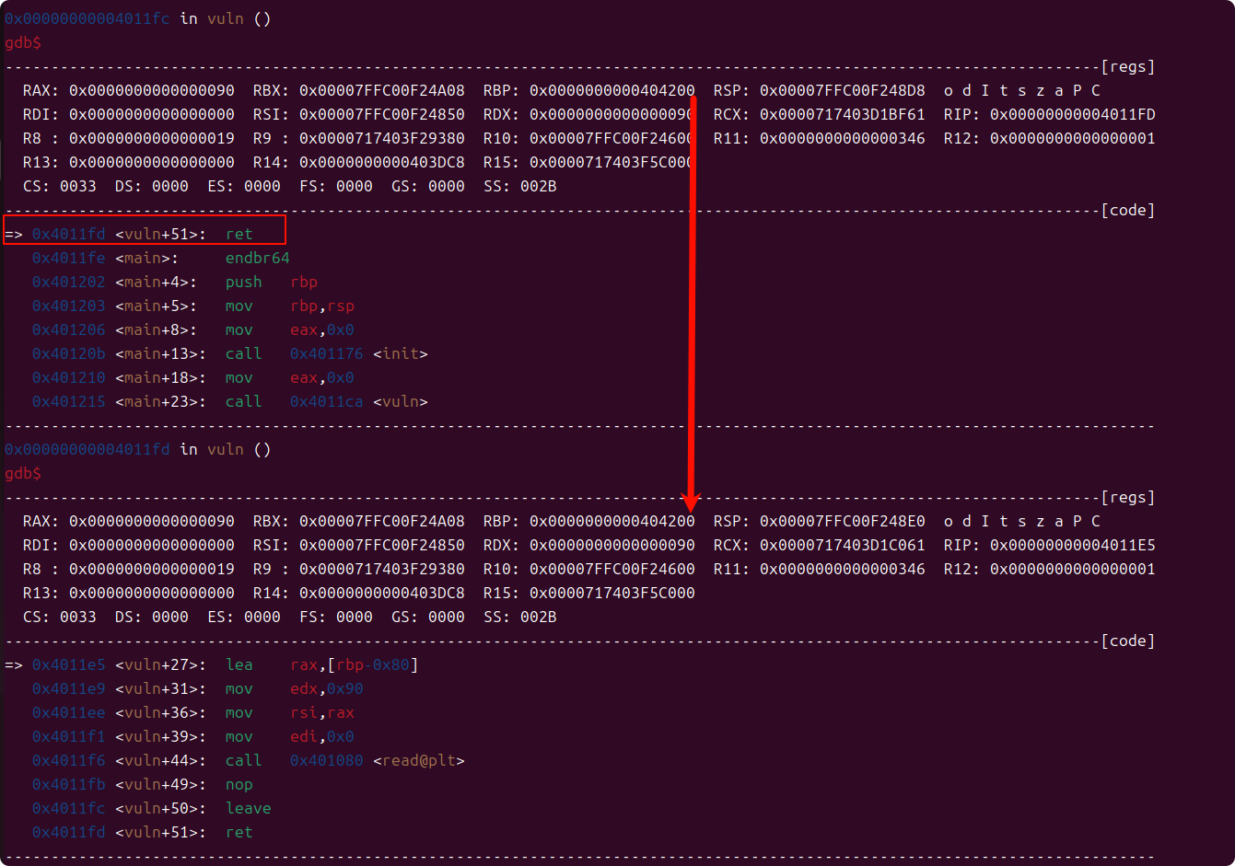
Task: Click the leave instruction at vuln+50
Action: [x=249, y=808]
